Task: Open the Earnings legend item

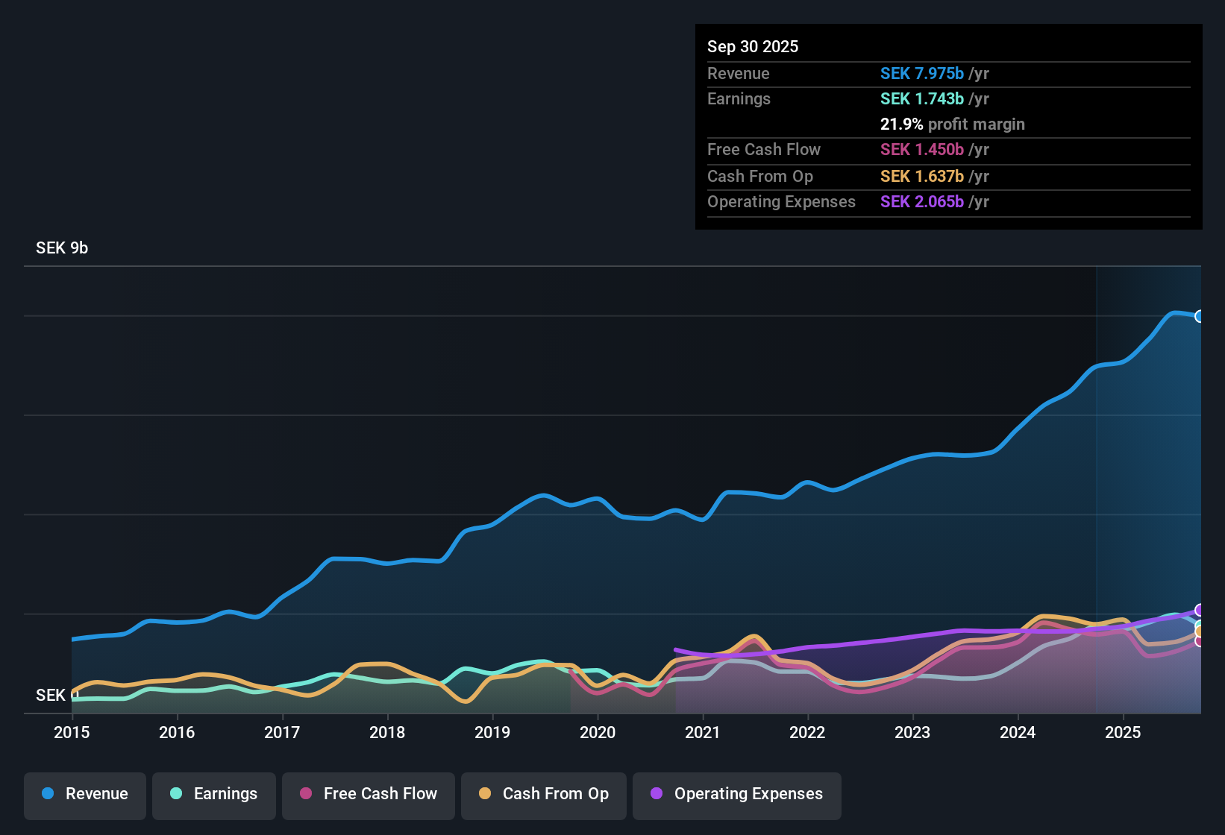Action: coord(214,794)
